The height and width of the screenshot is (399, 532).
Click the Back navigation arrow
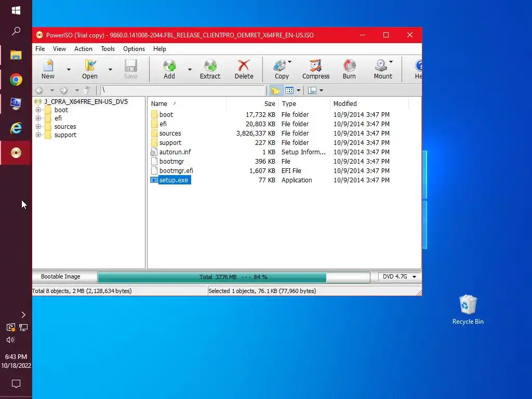pyautogui.click(x=39, y=90)
